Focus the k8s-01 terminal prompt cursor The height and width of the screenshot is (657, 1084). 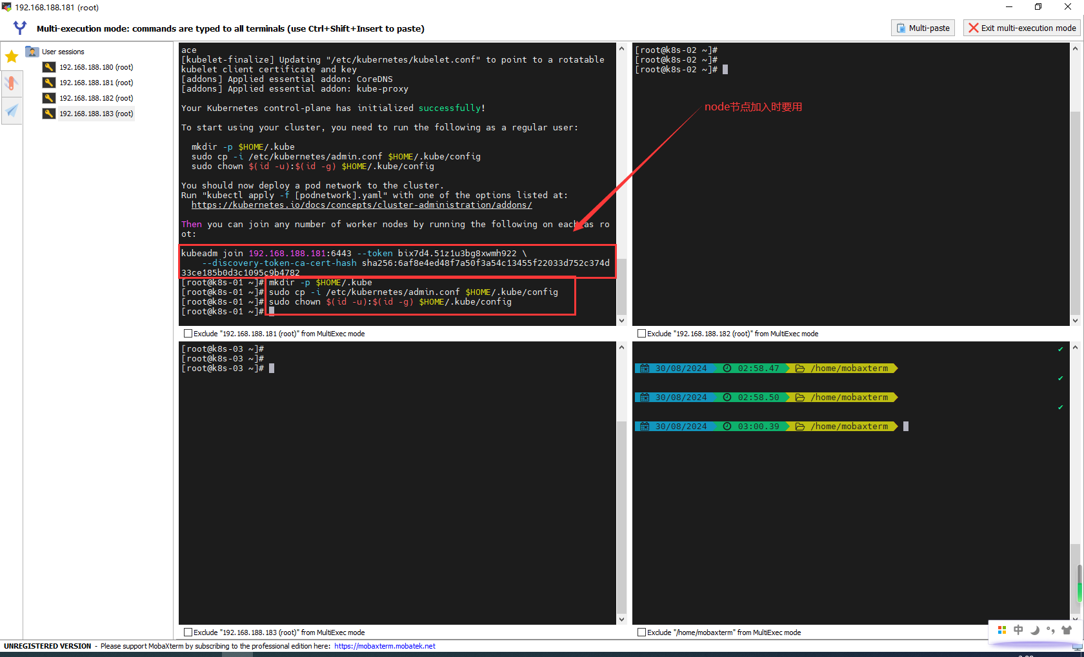pyautogui.click(x=272, y=311)
